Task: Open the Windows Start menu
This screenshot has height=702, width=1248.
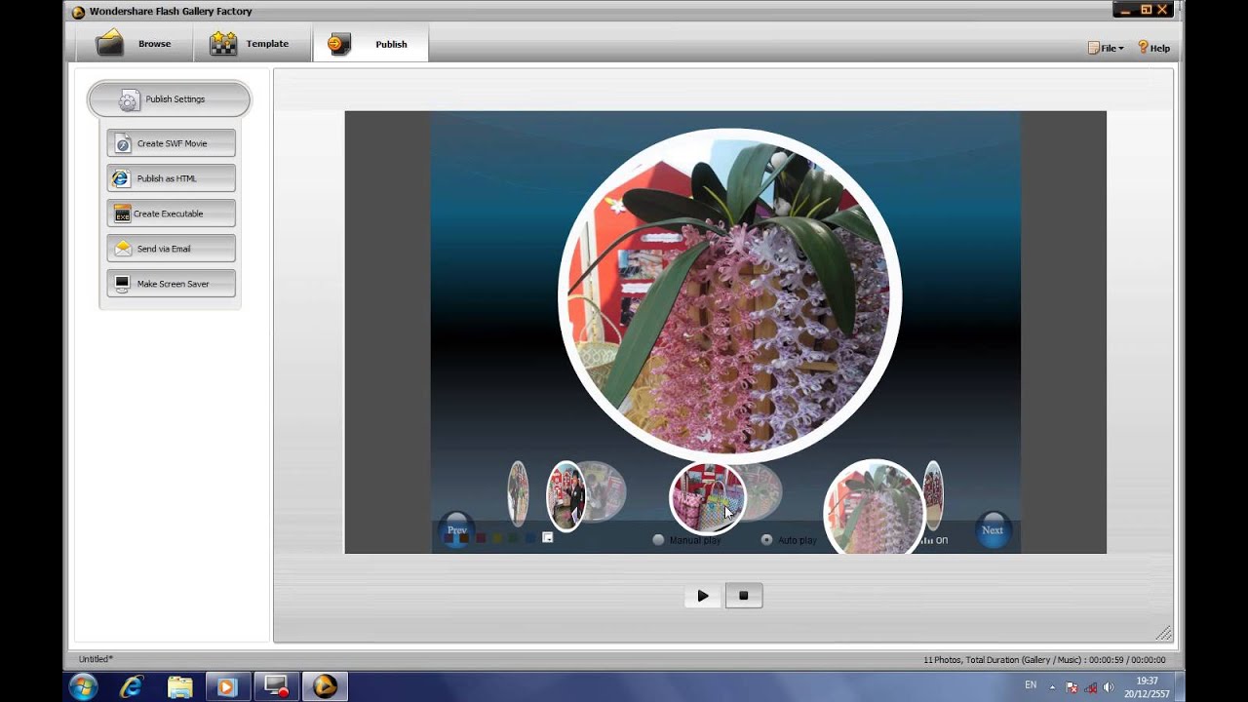Action: pyautogui.click(x=83, y=686)
